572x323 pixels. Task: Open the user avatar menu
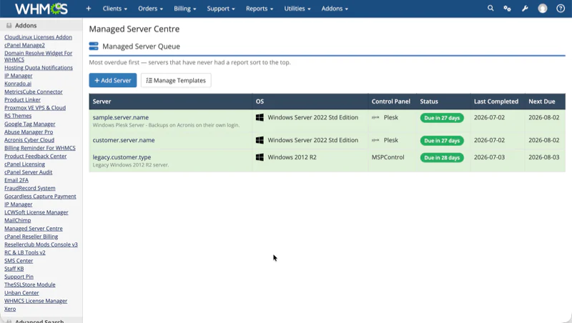coord(543,9)
